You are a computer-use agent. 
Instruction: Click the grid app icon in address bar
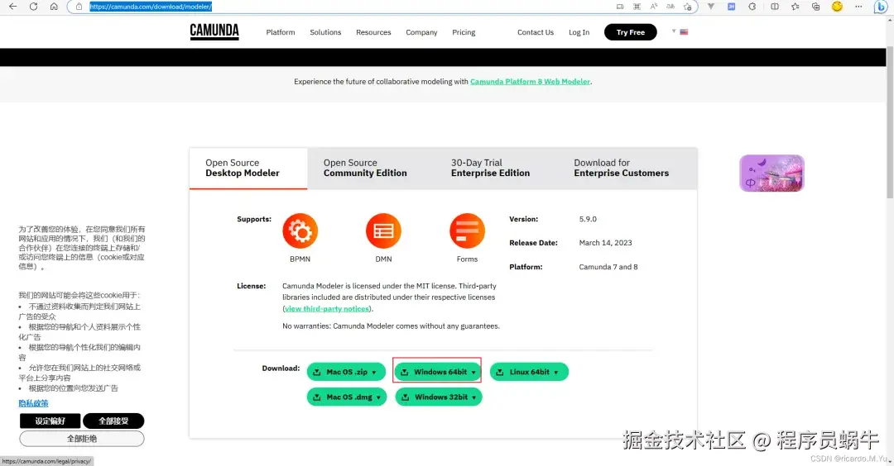click(637, 7)
